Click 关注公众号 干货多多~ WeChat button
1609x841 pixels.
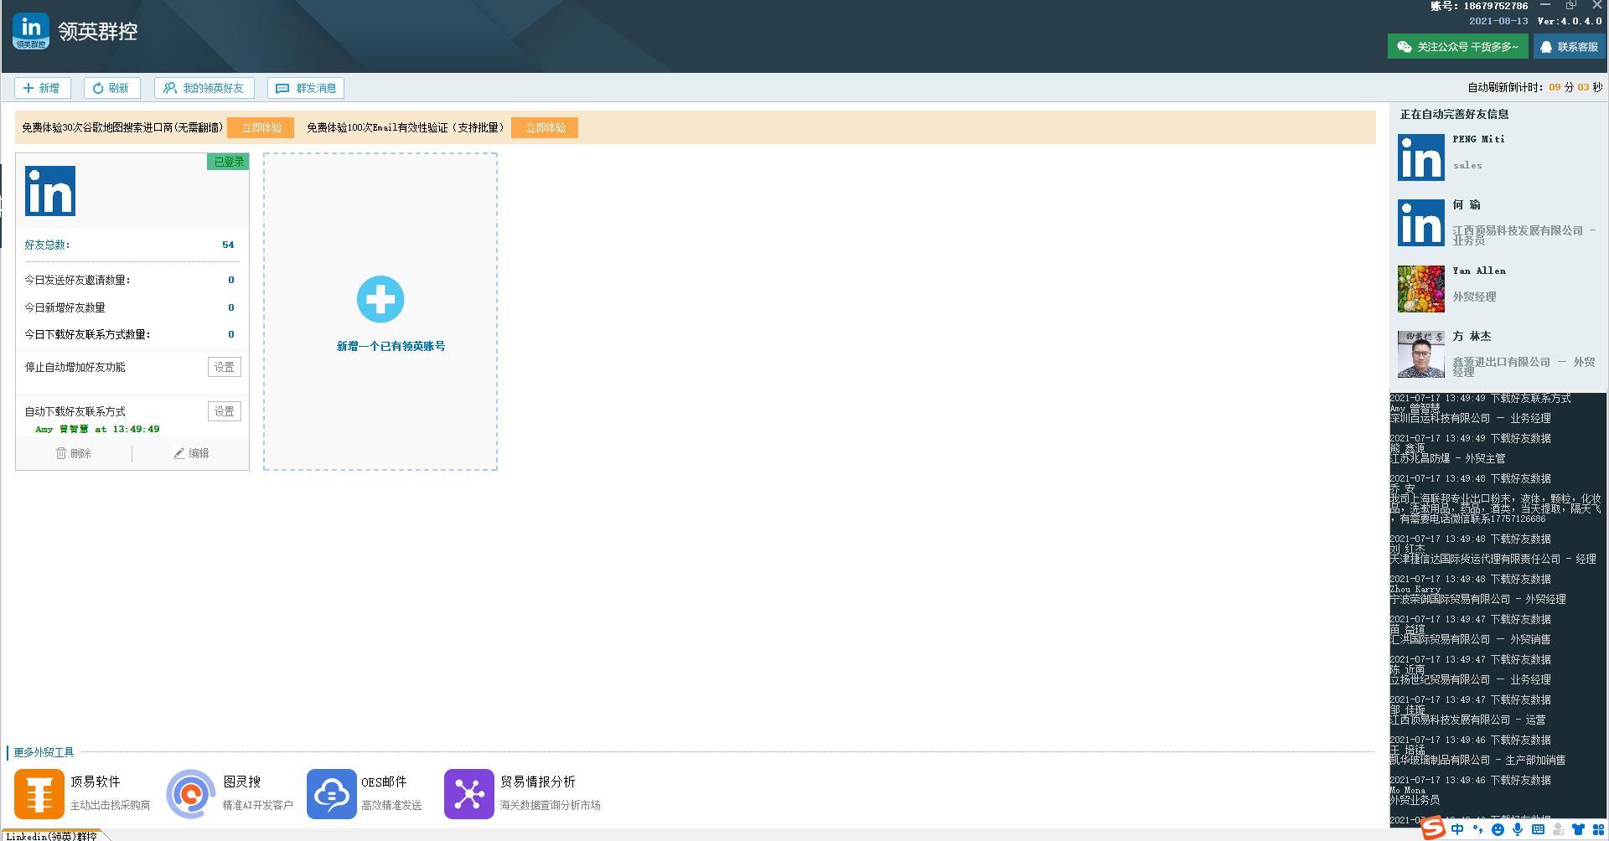1457,47
